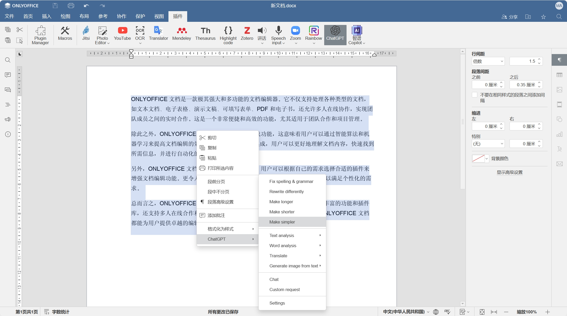Expand the track changes dropdown in status bar
This screenshot has width=567, height=316.
[x=468, y=312]
